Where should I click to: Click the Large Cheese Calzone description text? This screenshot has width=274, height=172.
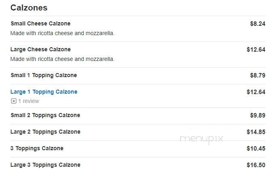point(62,59)
